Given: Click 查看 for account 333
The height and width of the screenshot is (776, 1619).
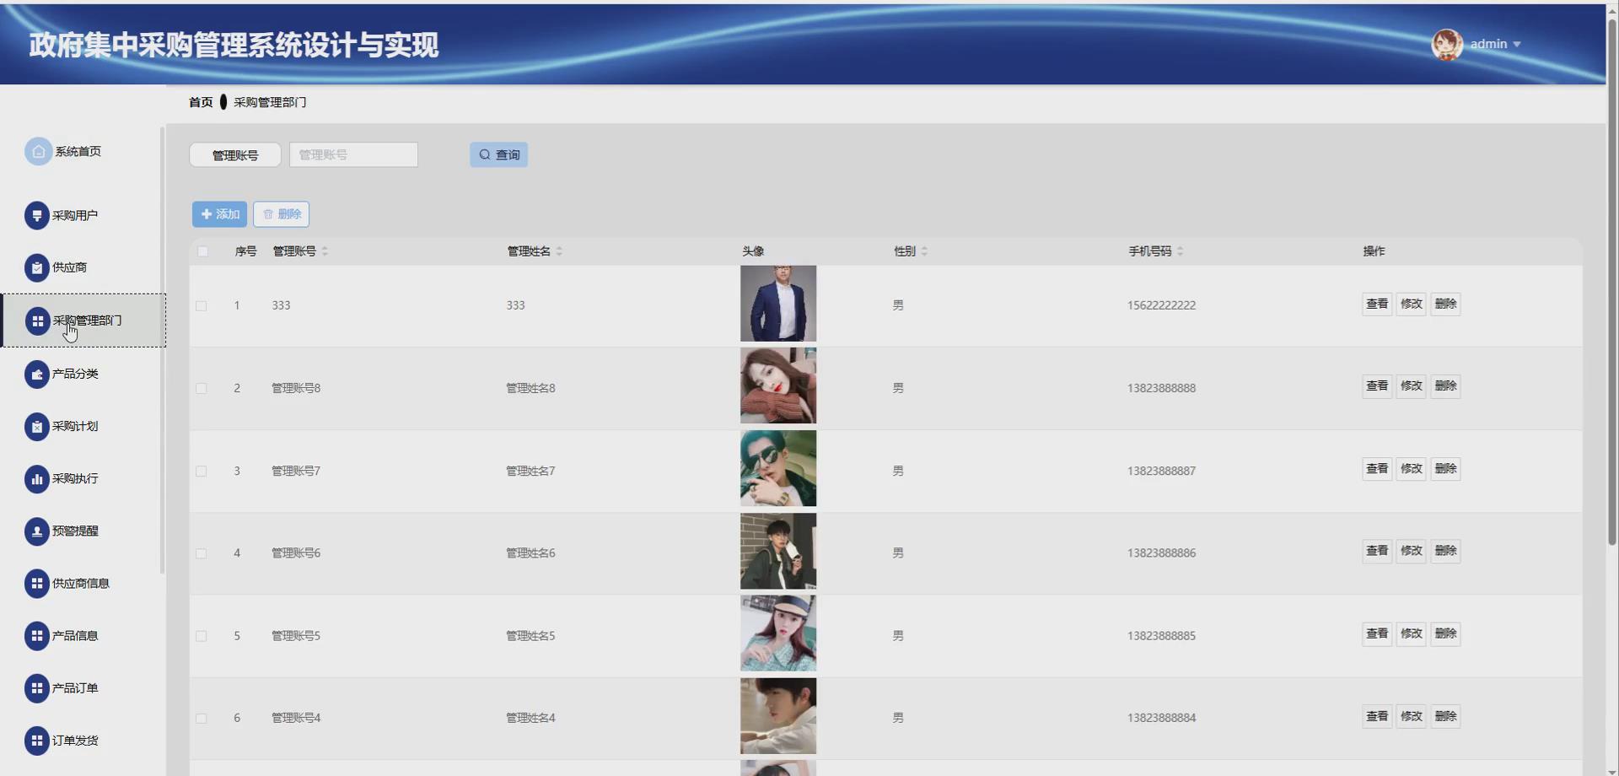Looking at the screenshot, I should coord(1377,304).
